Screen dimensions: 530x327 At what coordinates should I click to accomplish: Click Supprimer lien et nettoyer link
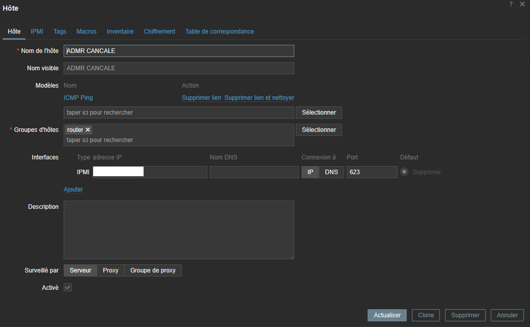pos(259,98)
